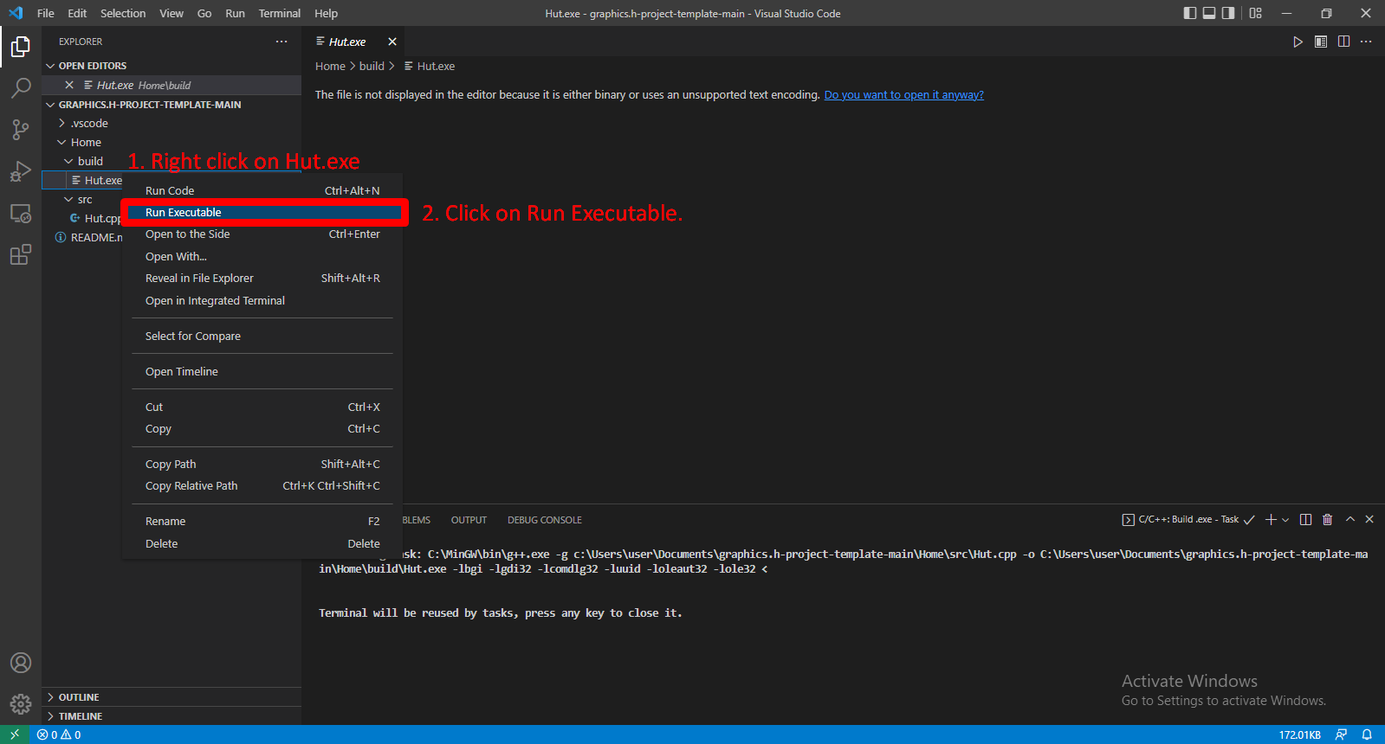This screenshot has height=744, width=1385.
Task: Open the File menu
Action: coord(46,13)
